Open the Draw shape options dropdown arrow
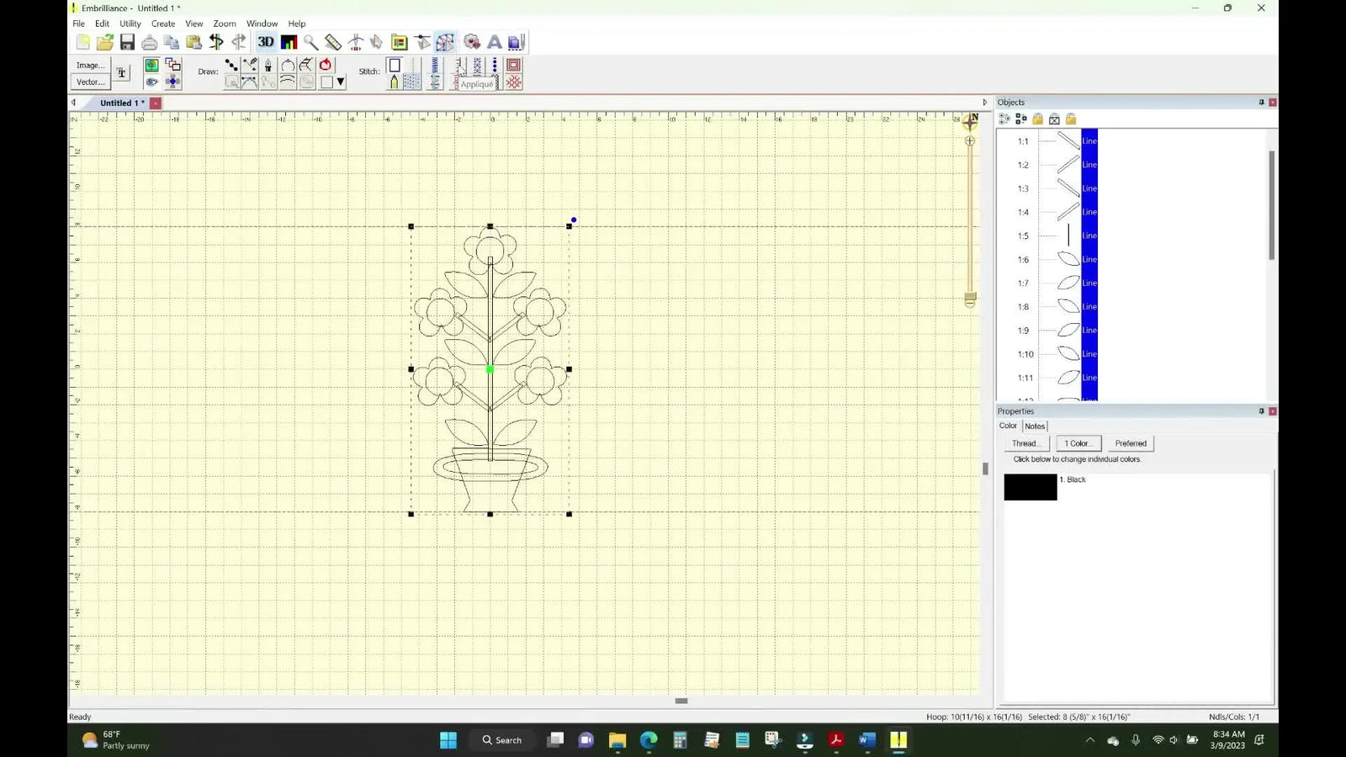This screenshot has height=757, width=1346. tap(340, 81)
